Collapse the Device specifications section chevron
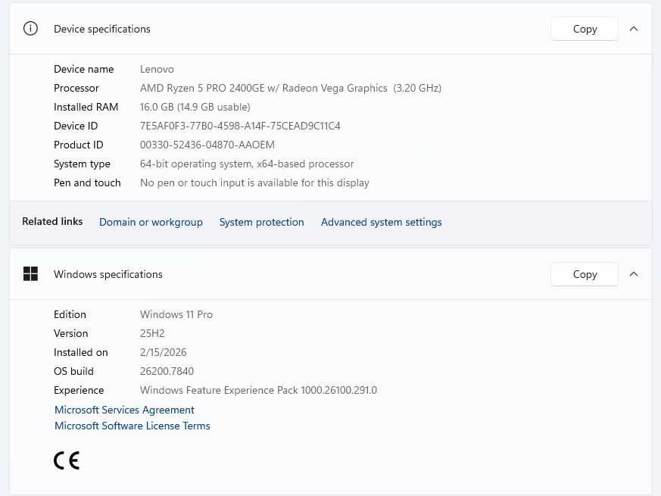The width and height of the screenshot is (661, 496). click(x=633, y=29)
